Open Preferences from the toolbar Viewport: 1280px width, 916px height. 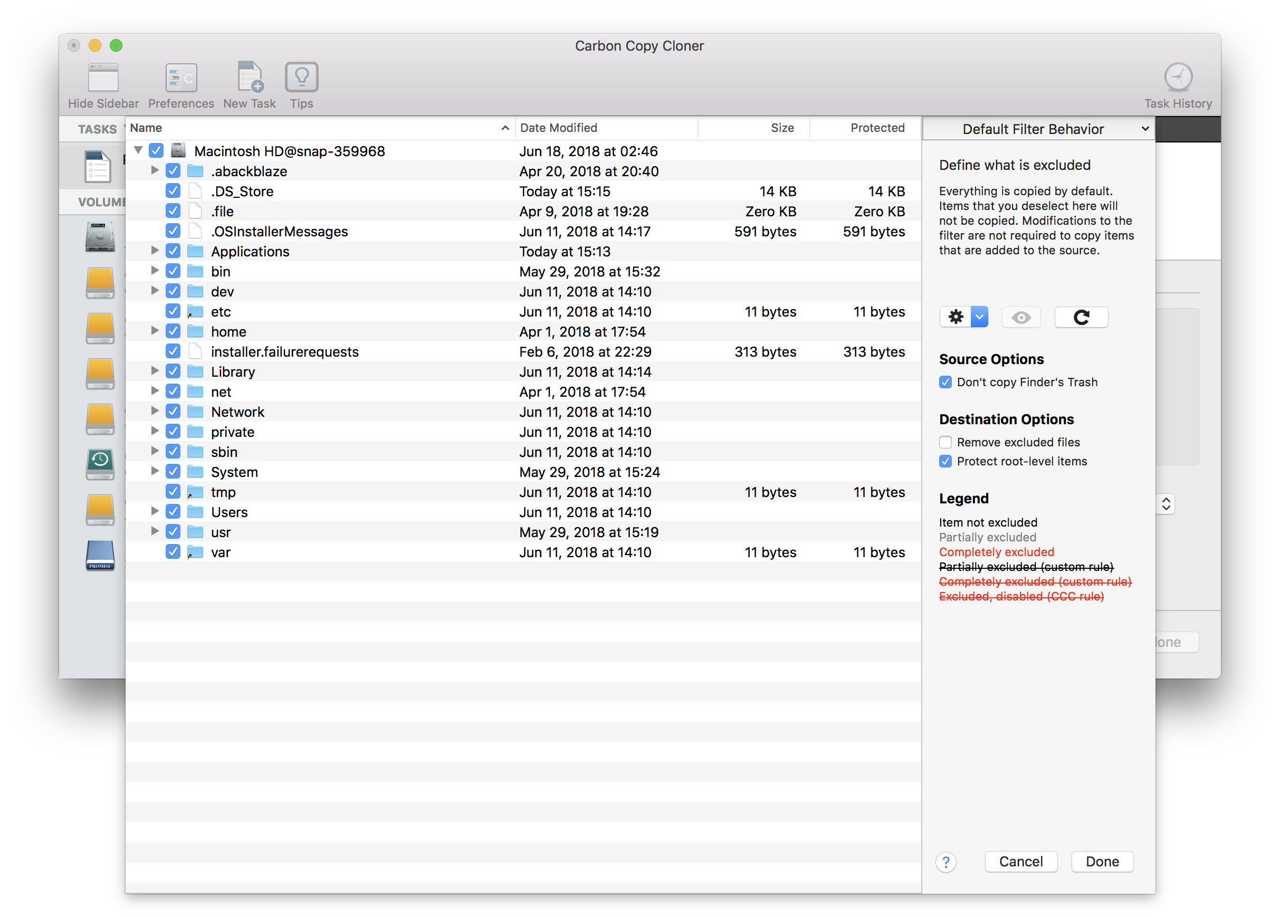(x=181, y=79)
